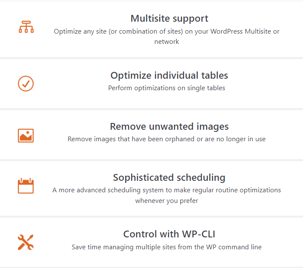Click the Multisite network hierarchy icon

26,27
